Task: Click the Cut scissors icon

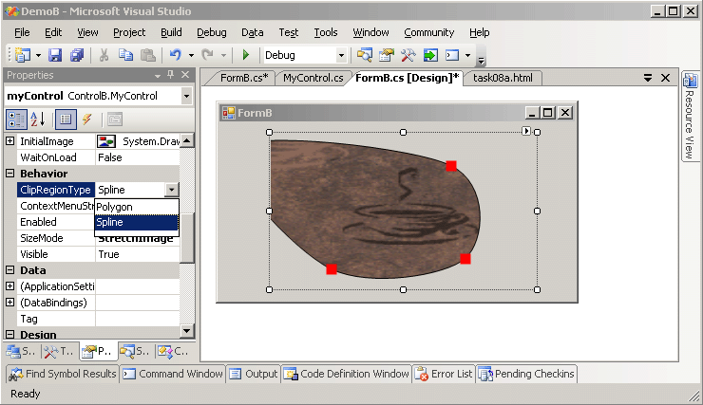Action: 104,55
